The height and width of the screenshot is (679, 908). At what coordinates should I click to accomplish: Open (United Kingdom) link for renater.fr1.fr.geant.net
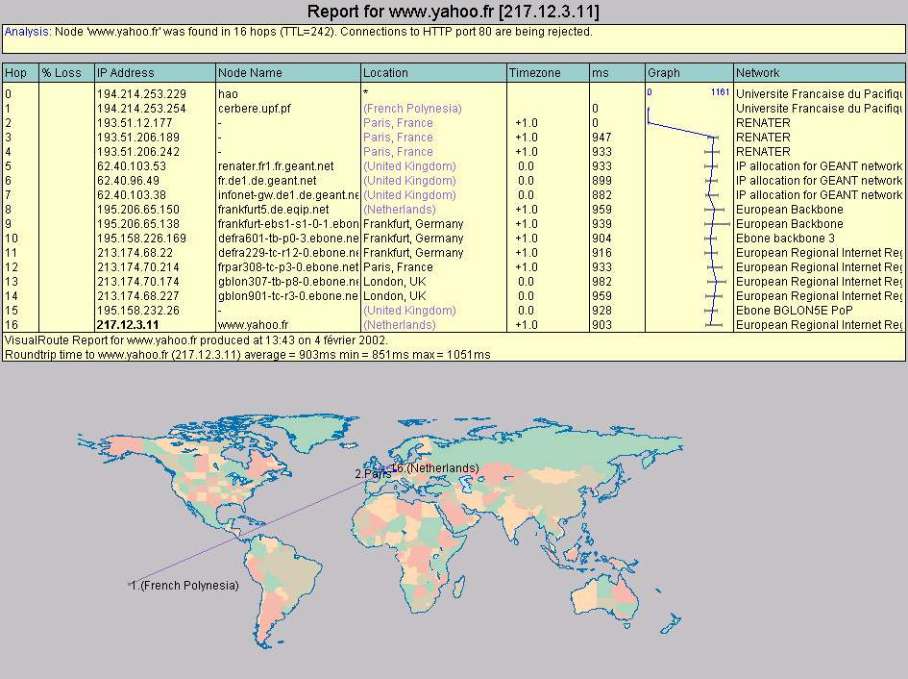pyautogui.click(x=409, y=166)
